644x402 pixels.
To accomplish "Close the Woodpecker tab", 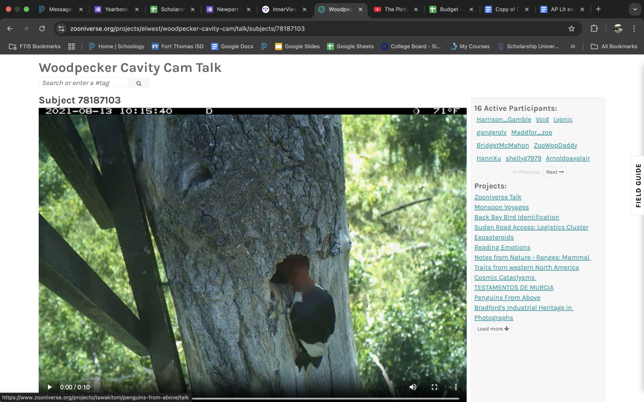I will point(360,9).
